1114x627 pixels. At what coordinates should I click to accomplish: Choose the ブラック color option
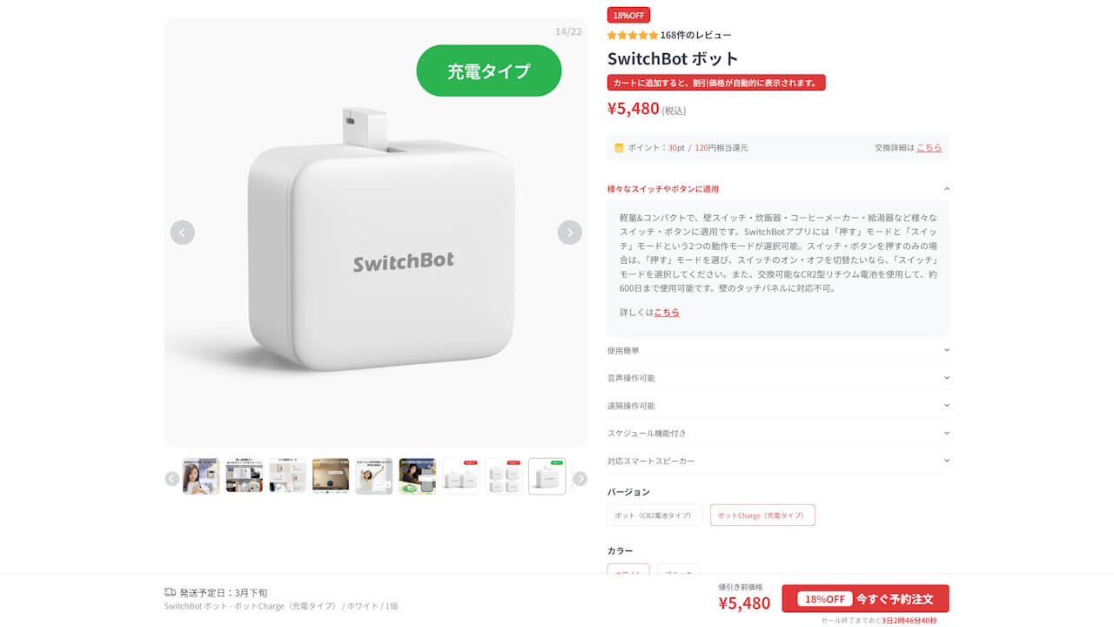tap(678, 573)
